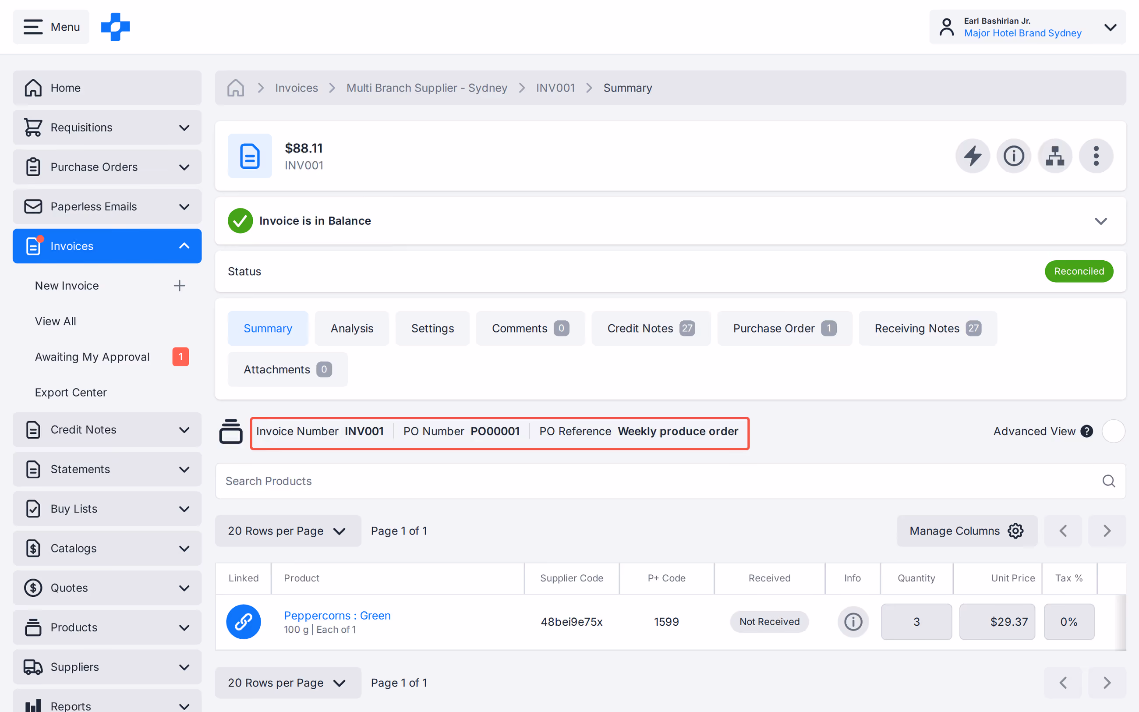Open the Attachments tab

[x=287, y=369]
